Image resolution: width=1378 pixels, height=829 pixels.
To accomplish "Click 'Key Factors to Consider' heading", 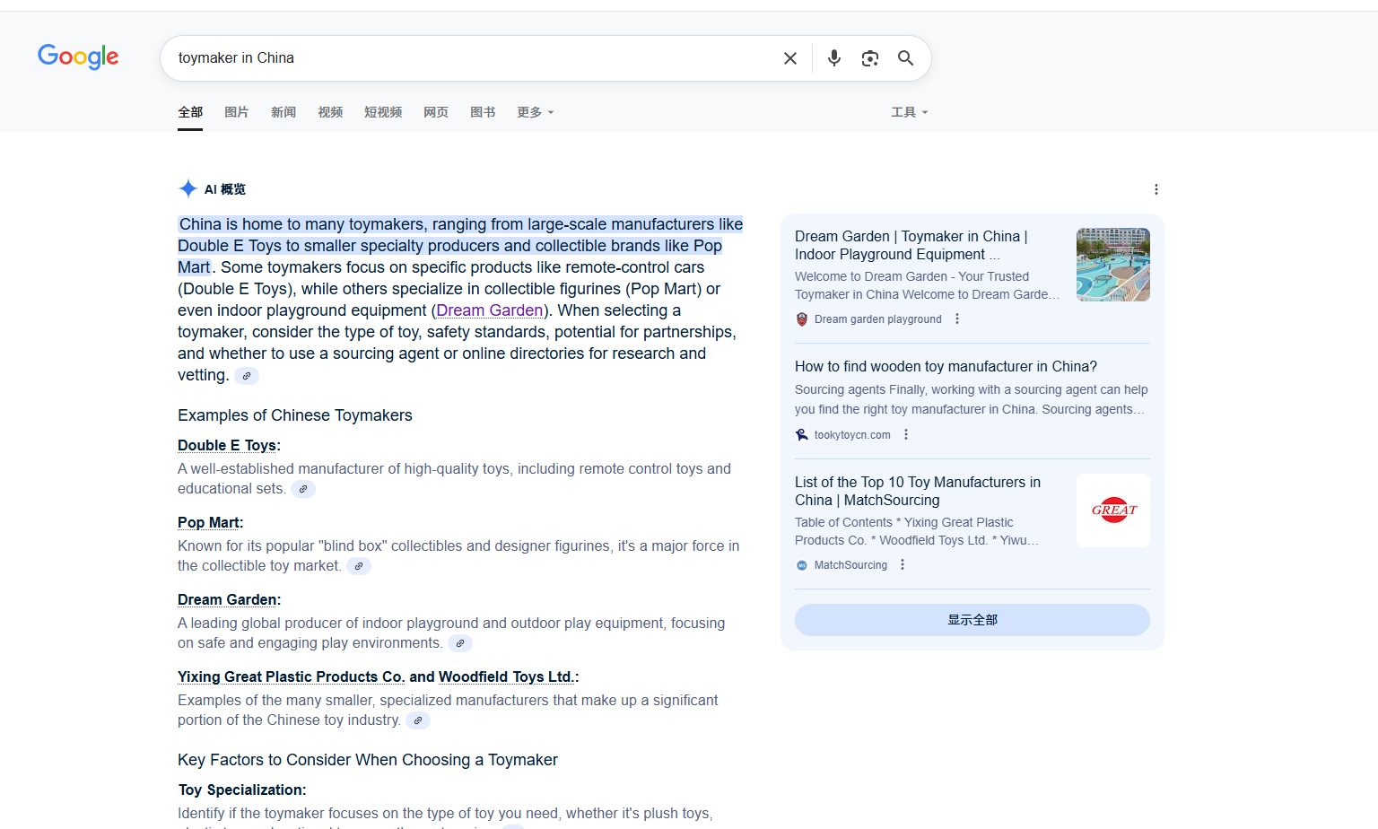I will pyautogui.click(x=368, y=760).
